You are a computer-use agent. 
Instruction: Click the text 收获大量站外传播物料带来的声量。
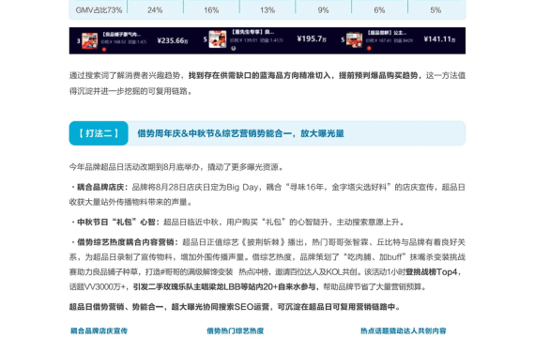(x=131, y=203)
